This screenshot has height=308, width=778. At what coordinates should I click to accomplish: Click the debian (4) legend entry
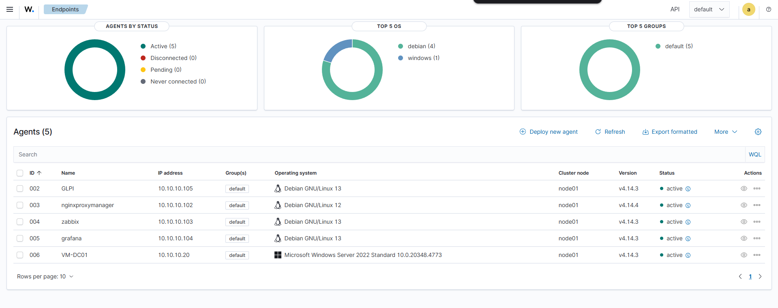(x=417, y=46)
